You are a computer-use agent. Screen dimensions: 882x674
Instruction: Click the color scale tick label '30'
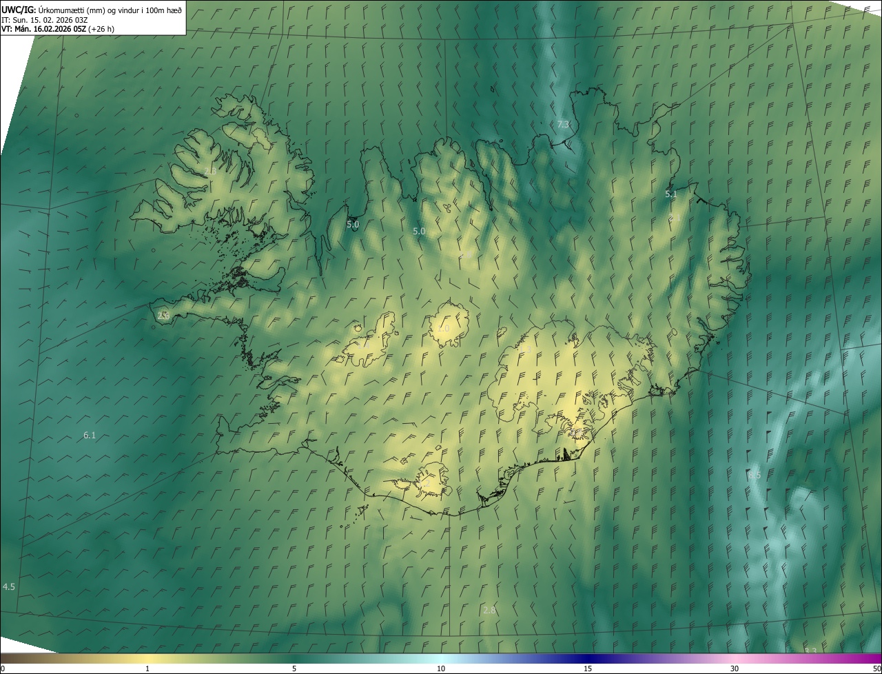[x=735, y=668]
